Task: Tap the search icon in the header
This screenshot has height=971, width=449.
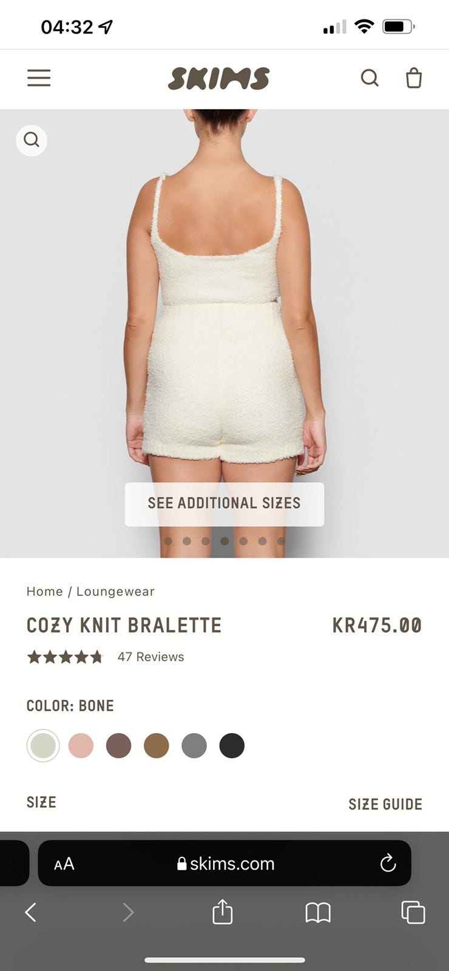Action: point(370,78)
